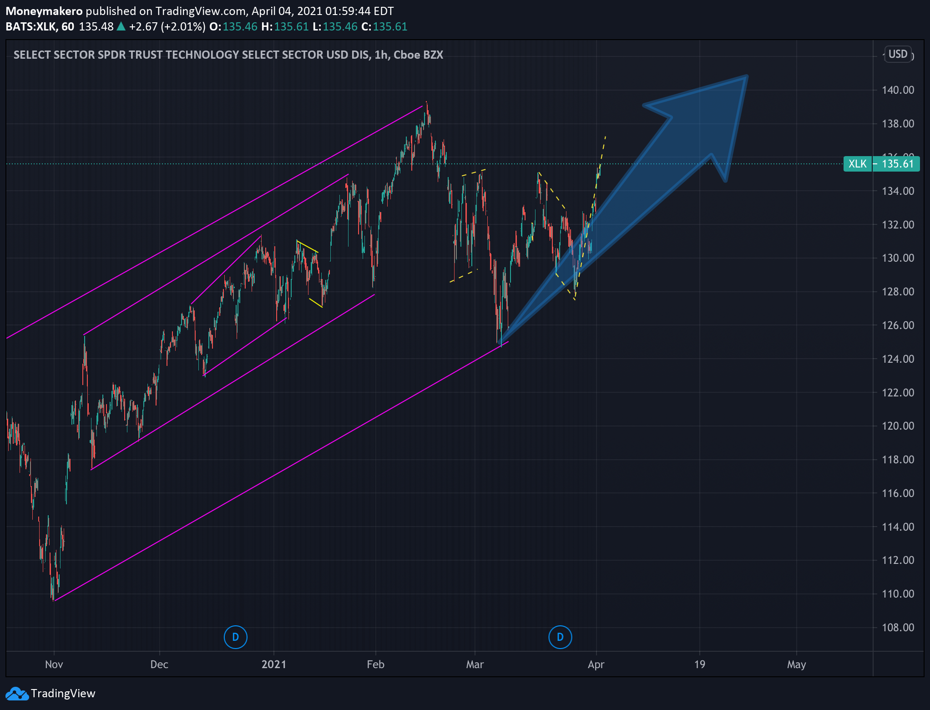Click the 108.00 price axis label

[898, 628]
